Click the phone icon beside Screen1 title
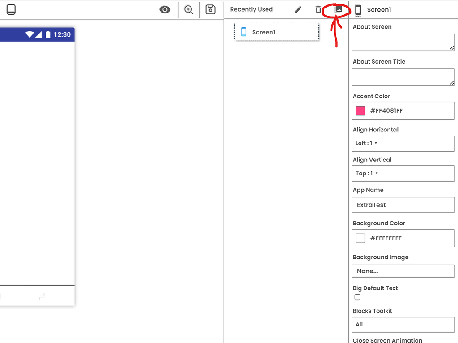Viewport: 458px width, 343px height. click(357, 10)
